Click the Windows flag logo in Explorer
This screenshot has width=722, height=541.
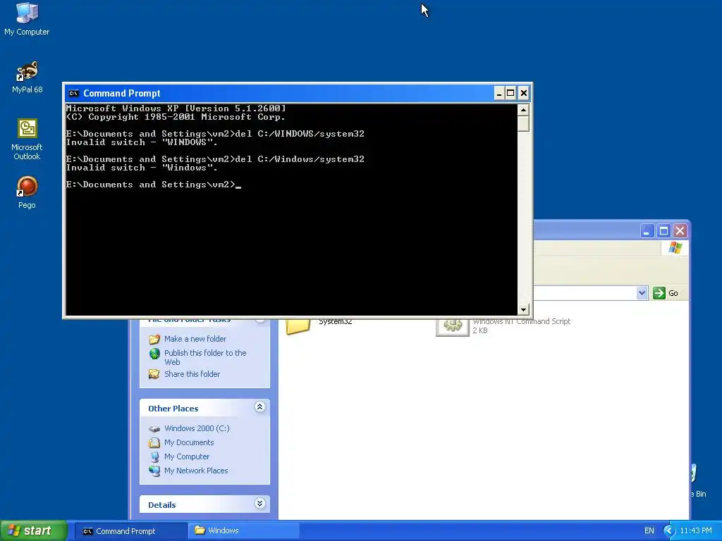coord(675,248)
